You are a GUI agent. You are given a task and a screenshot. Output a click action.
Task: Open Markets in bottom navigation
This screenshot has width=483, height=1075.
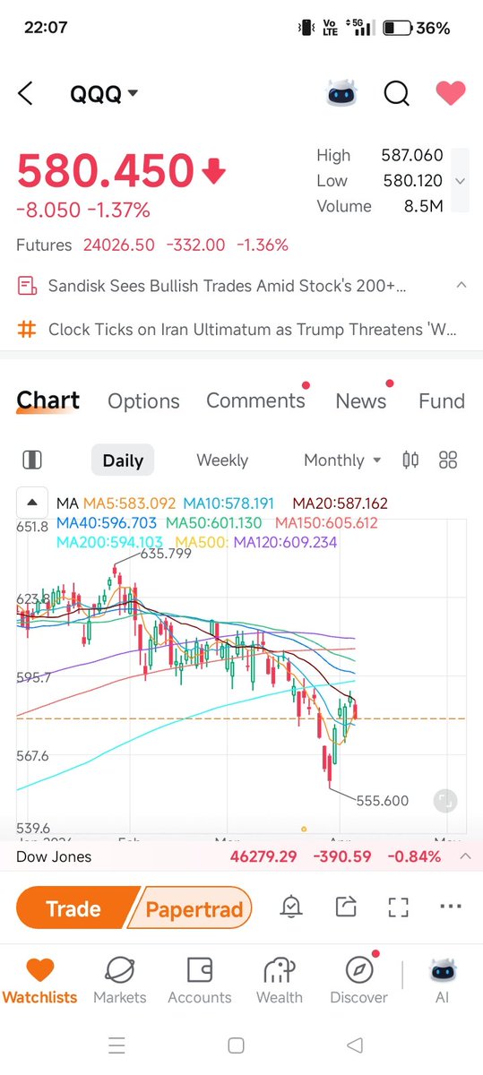point(120,980)
